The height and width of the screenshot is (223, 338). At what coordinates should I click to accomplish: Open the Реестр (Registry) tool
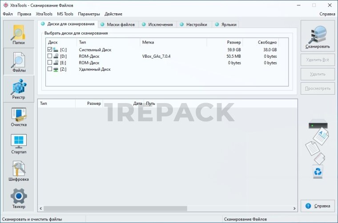[18, 89]
